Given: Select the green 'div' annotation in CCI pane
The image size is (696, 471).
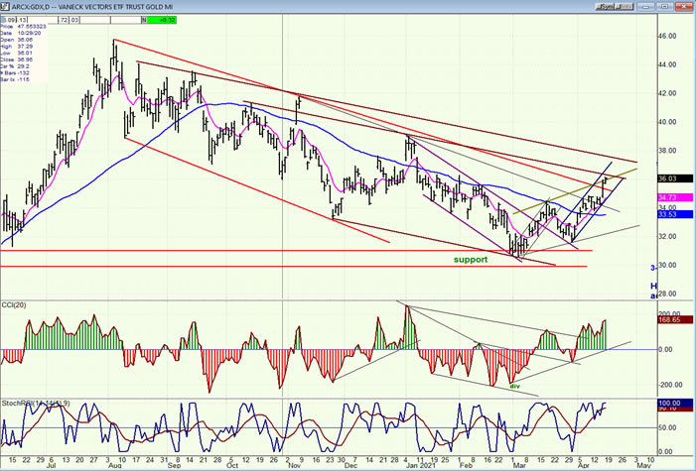Looking at the screenshot, I should (x=514, y=387).
